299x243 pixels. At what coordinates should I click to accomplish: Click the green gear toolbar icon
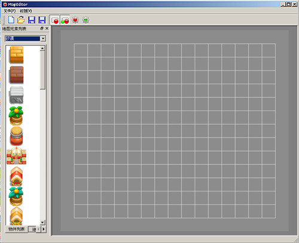(86, 20)
